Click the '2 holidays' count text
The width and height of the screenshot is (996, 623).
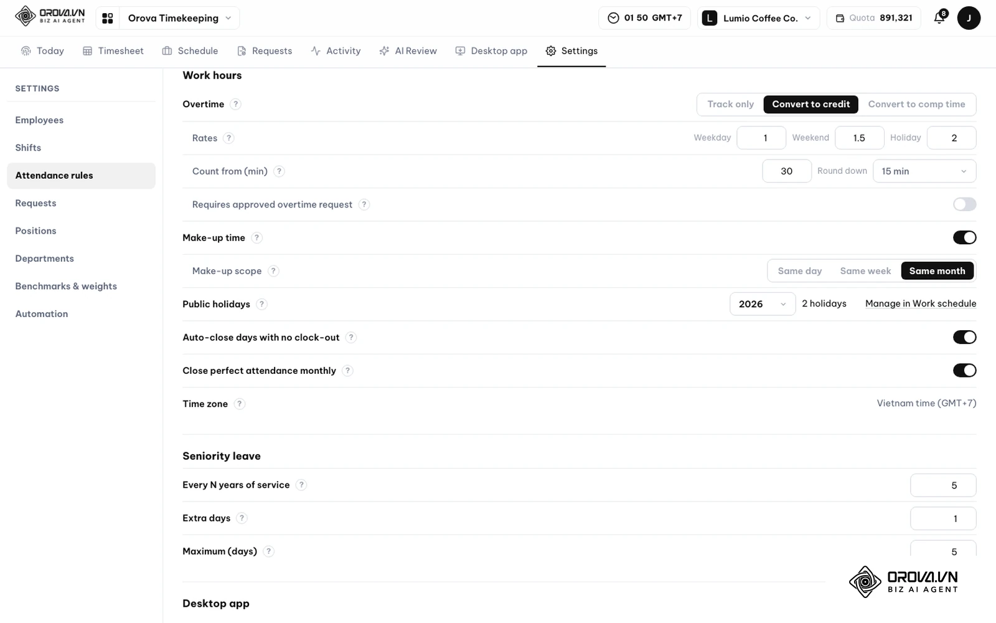coord(824,303)
